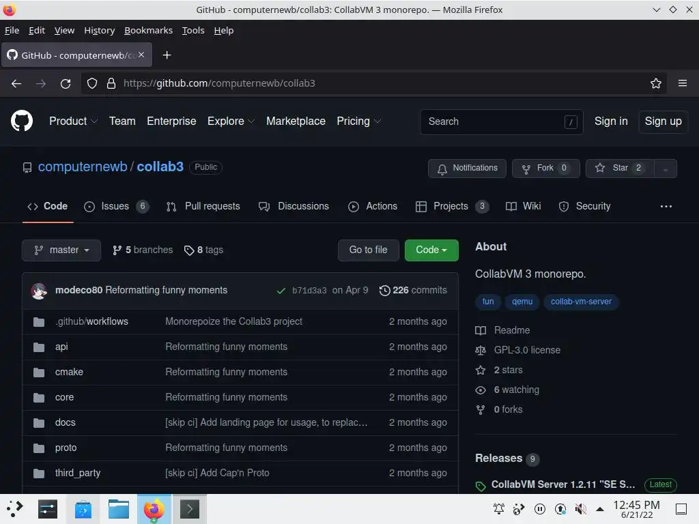
Task: Click the Sign in link
Action: pyautogui.click(x=611, y=121)
